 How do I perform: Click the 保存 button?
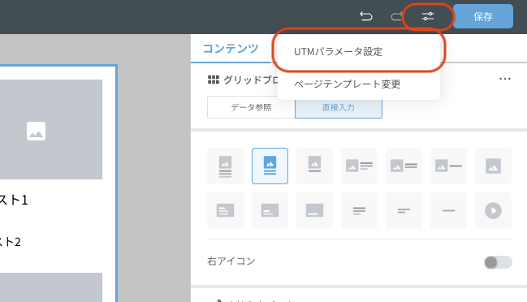point(483,16)
